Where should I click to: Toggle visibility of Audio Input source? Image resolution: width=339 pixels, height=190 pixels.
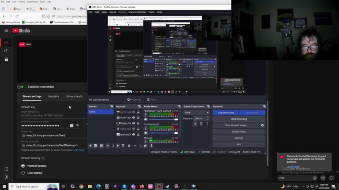click(134, 129)
